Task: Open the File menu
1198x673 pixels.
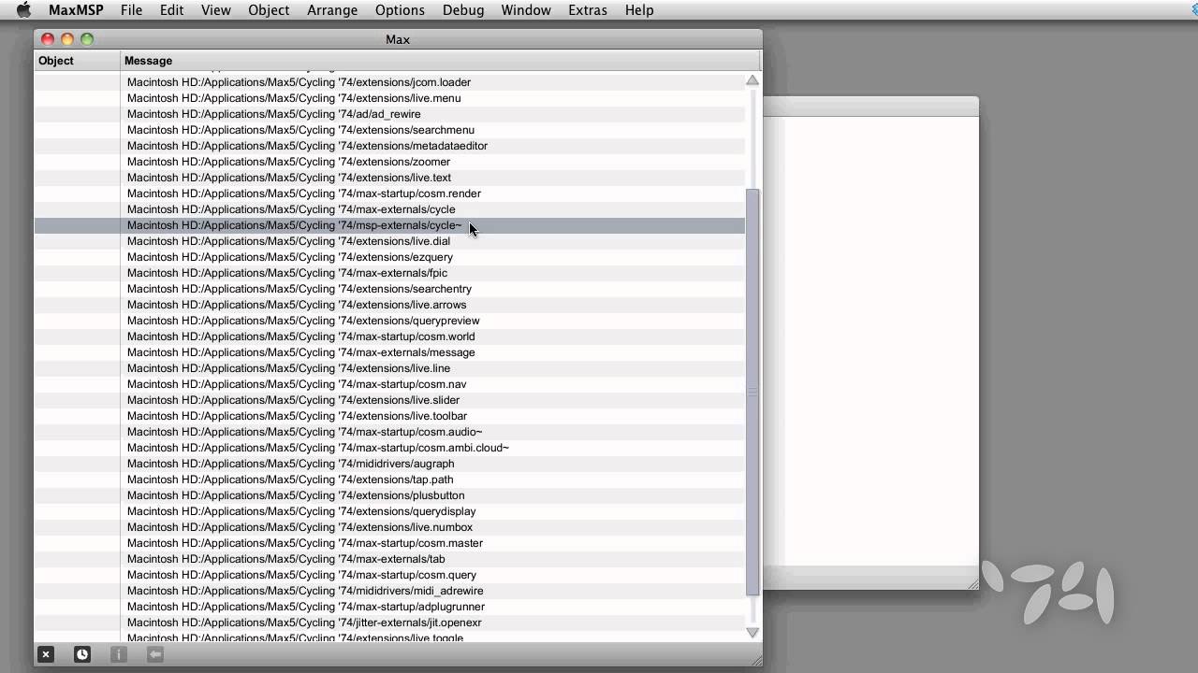Action: point(131,10)
